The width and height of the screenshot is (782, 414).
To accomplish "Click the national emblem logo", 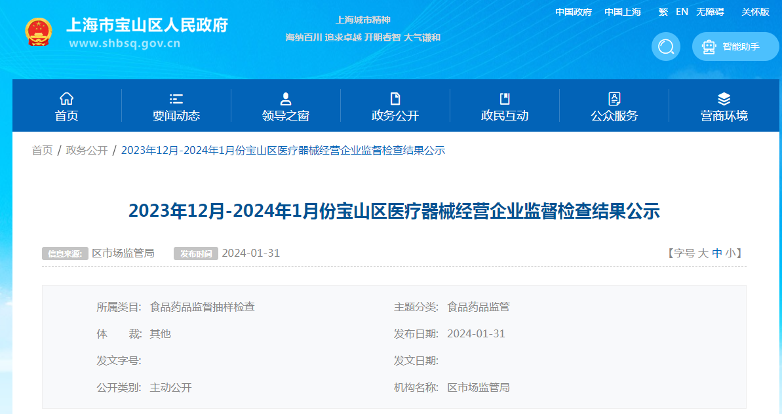I will pos(39,32).
